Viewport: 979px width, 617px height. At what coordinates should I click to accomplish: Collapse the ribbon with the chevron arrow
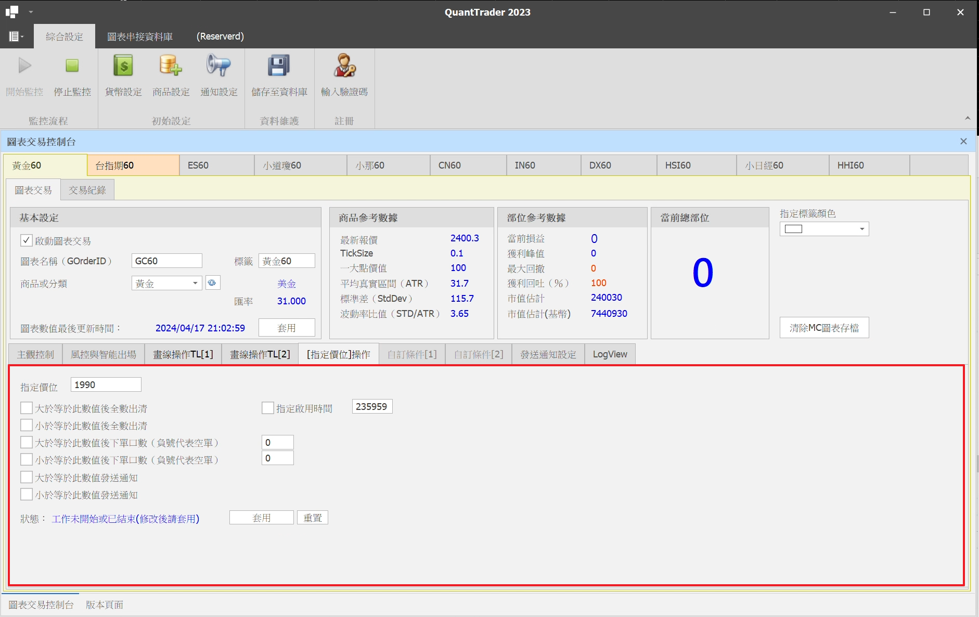coord(968,119)
